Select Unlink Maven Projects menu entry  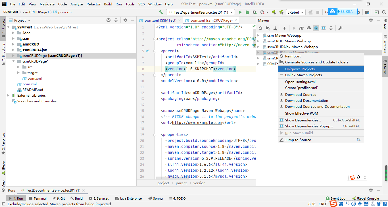(x=321, y=75)
